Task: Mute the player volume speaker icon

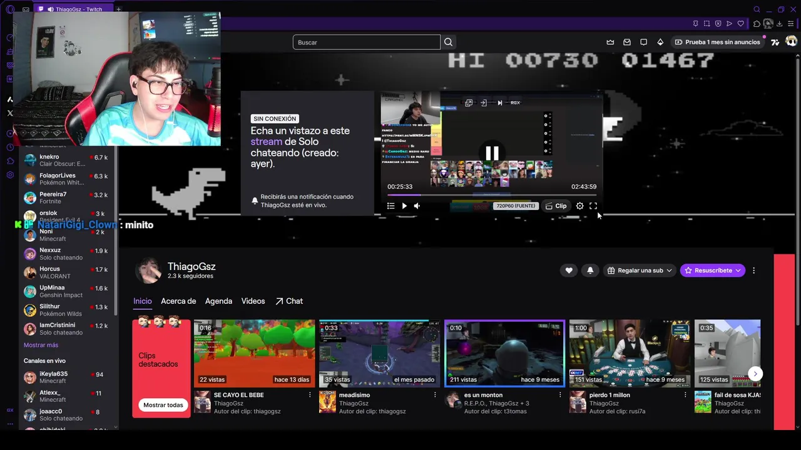Action: tap(417, 206)
